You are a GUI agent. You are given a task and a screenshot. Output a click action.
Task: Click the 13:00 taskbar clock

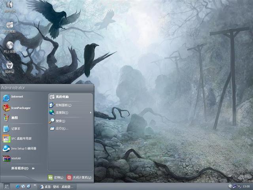coord(246,186)
